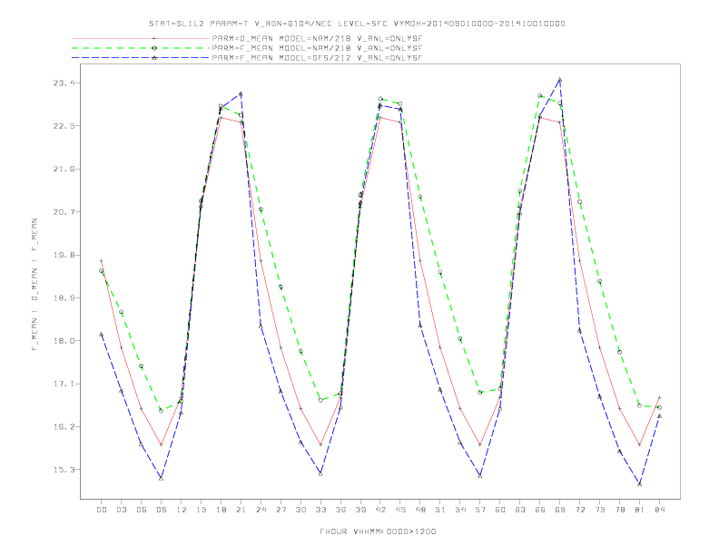The image size is (719, 555).
Task: Click y-axis tick label 15.3
Action: pos(64,470)
